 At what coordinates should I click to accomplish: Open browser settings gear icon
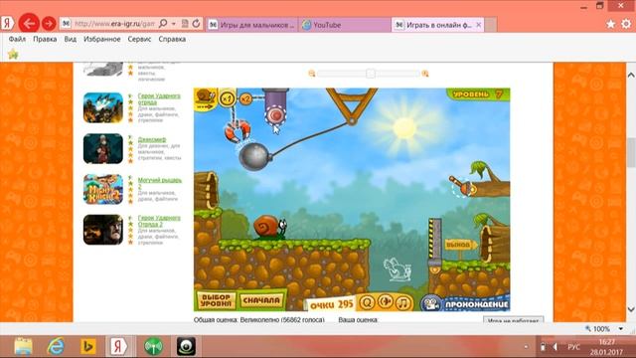point(626,24)
